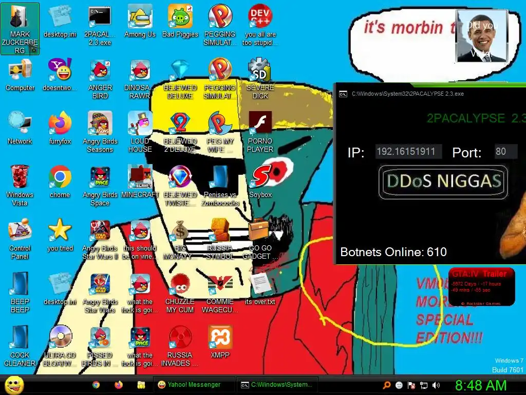Click the 'Botnets Online: 610' text

coord(393,252)
